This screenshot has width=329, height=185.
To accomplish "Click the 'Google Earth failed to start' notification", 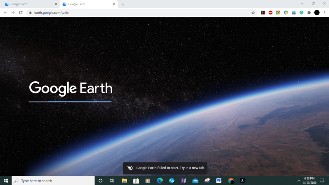I will 165,168.
